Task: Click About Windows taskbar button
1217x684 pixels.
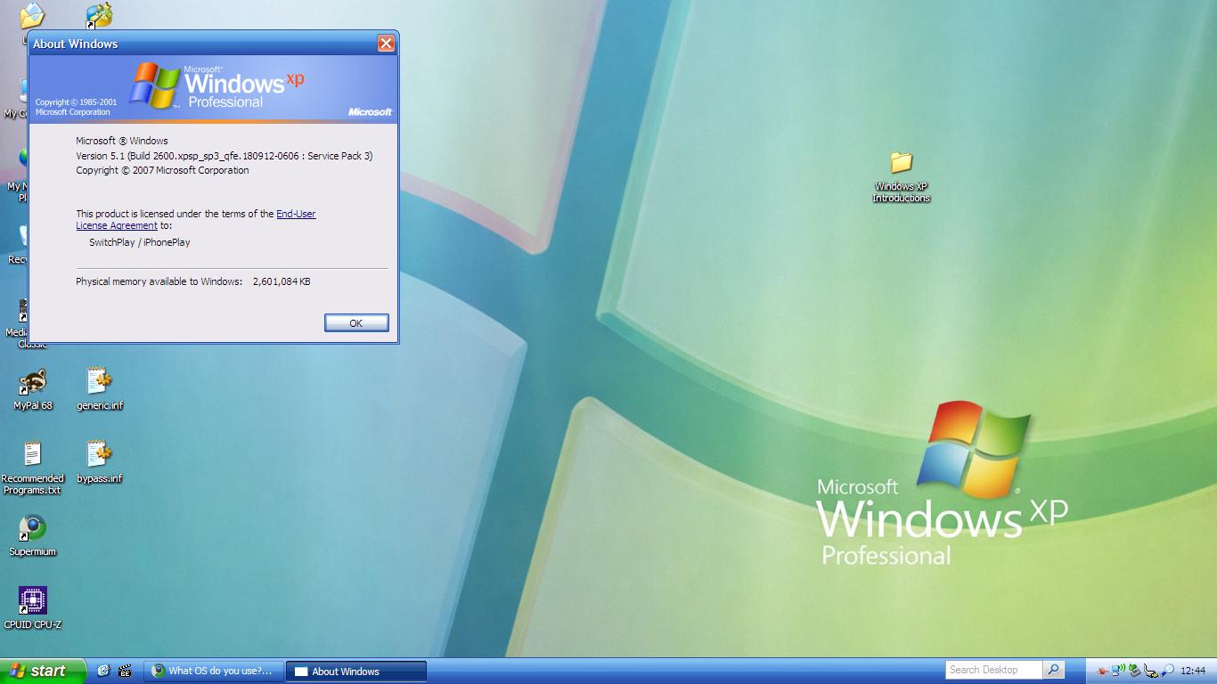Action: tap(355, 671)
